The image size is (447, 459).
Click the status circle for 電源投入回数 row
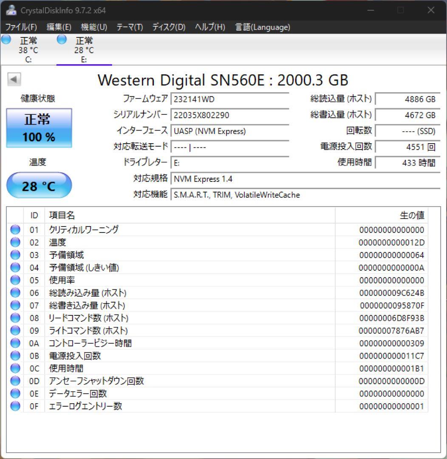(x=15, y=356)
